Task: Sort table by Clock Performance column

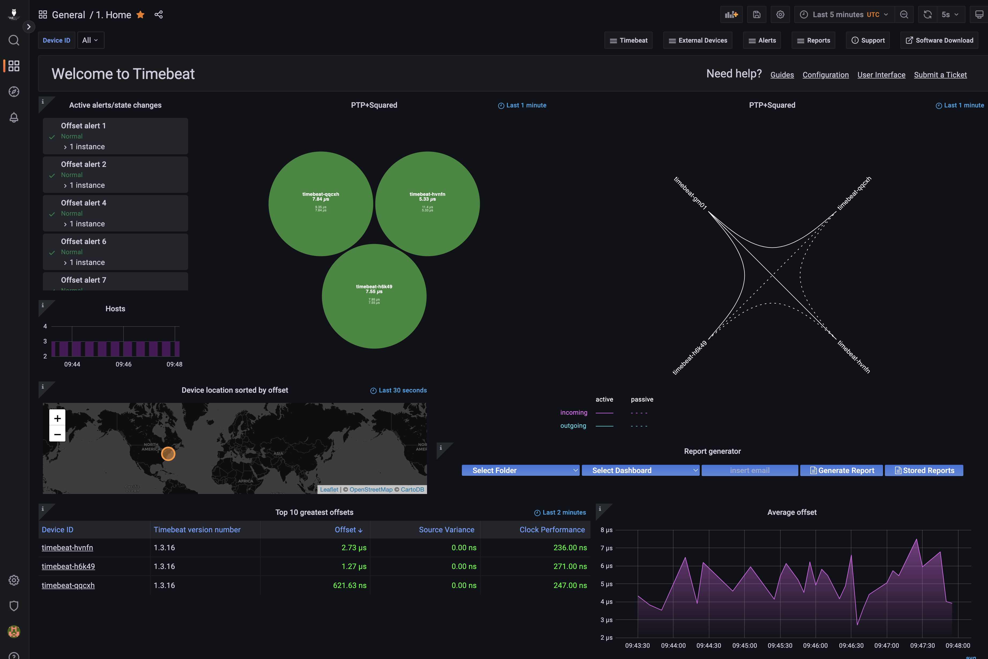Action: coord(552,530)
